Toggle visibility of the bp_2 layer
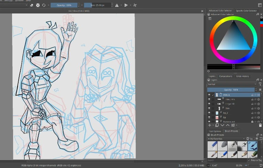 [x=209, y=113]
